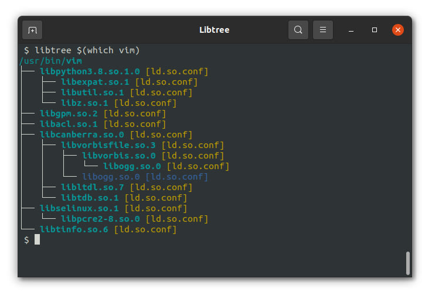Click the Libtree window title
The height and width of the screenshot is (299, 432).
(x=216, y=30)
